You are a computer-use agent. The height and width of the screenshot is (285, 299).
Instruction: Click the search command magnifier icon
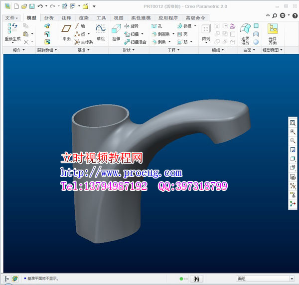275,15
